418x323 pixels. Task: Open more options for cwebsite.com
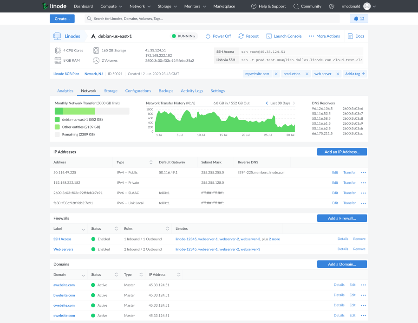tap(363, 305)
